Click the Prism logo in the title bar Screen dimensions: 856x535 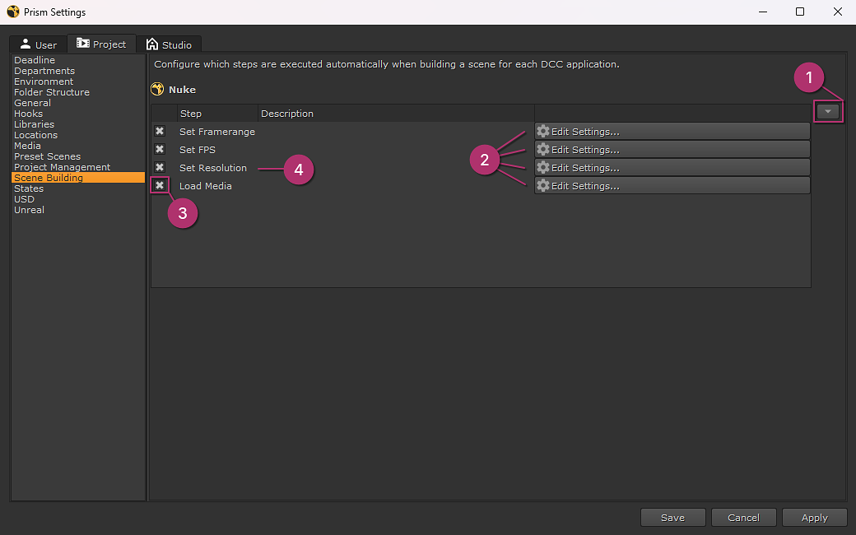[12, 12]
